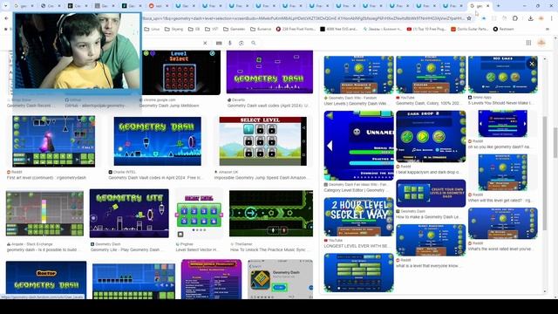Open Google Lens image search icon
This screenshot has height=314, width=558.
(242, 43)
